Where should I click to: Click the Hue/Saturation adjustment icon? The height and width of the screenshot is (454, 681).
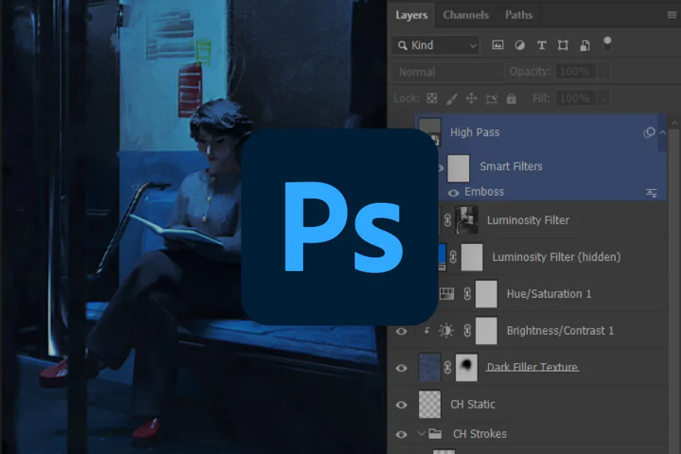(446, 294)
